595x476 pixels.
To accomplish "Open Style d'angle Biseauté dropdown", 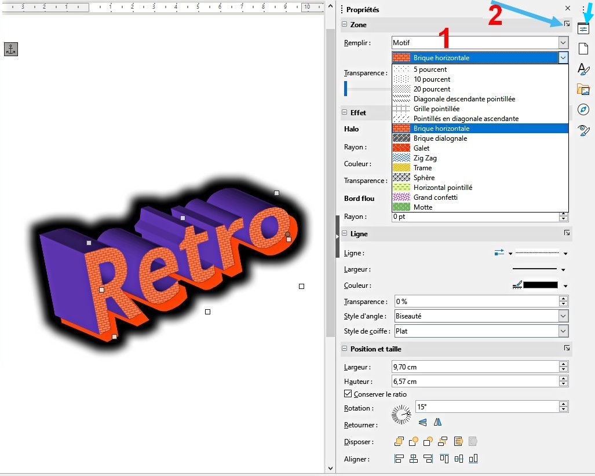I will tap(563, 316).
